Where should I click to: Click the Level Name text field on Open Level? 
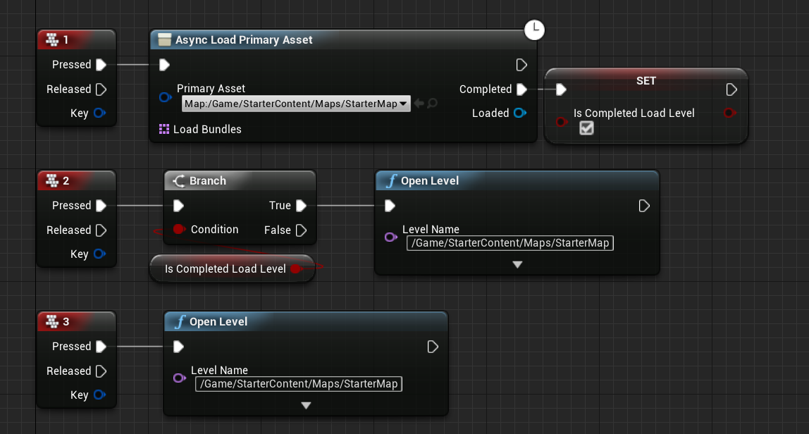pyautogui.click(x=510, y=242)
